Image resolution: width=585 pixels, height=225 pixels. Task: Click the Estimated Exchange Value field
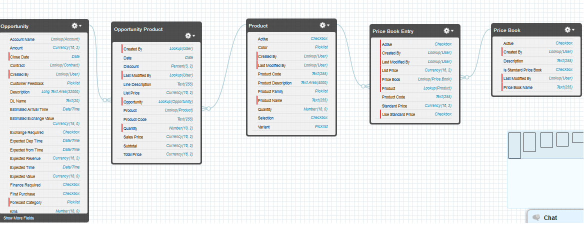pyautogui.click(x=44, y=121)
